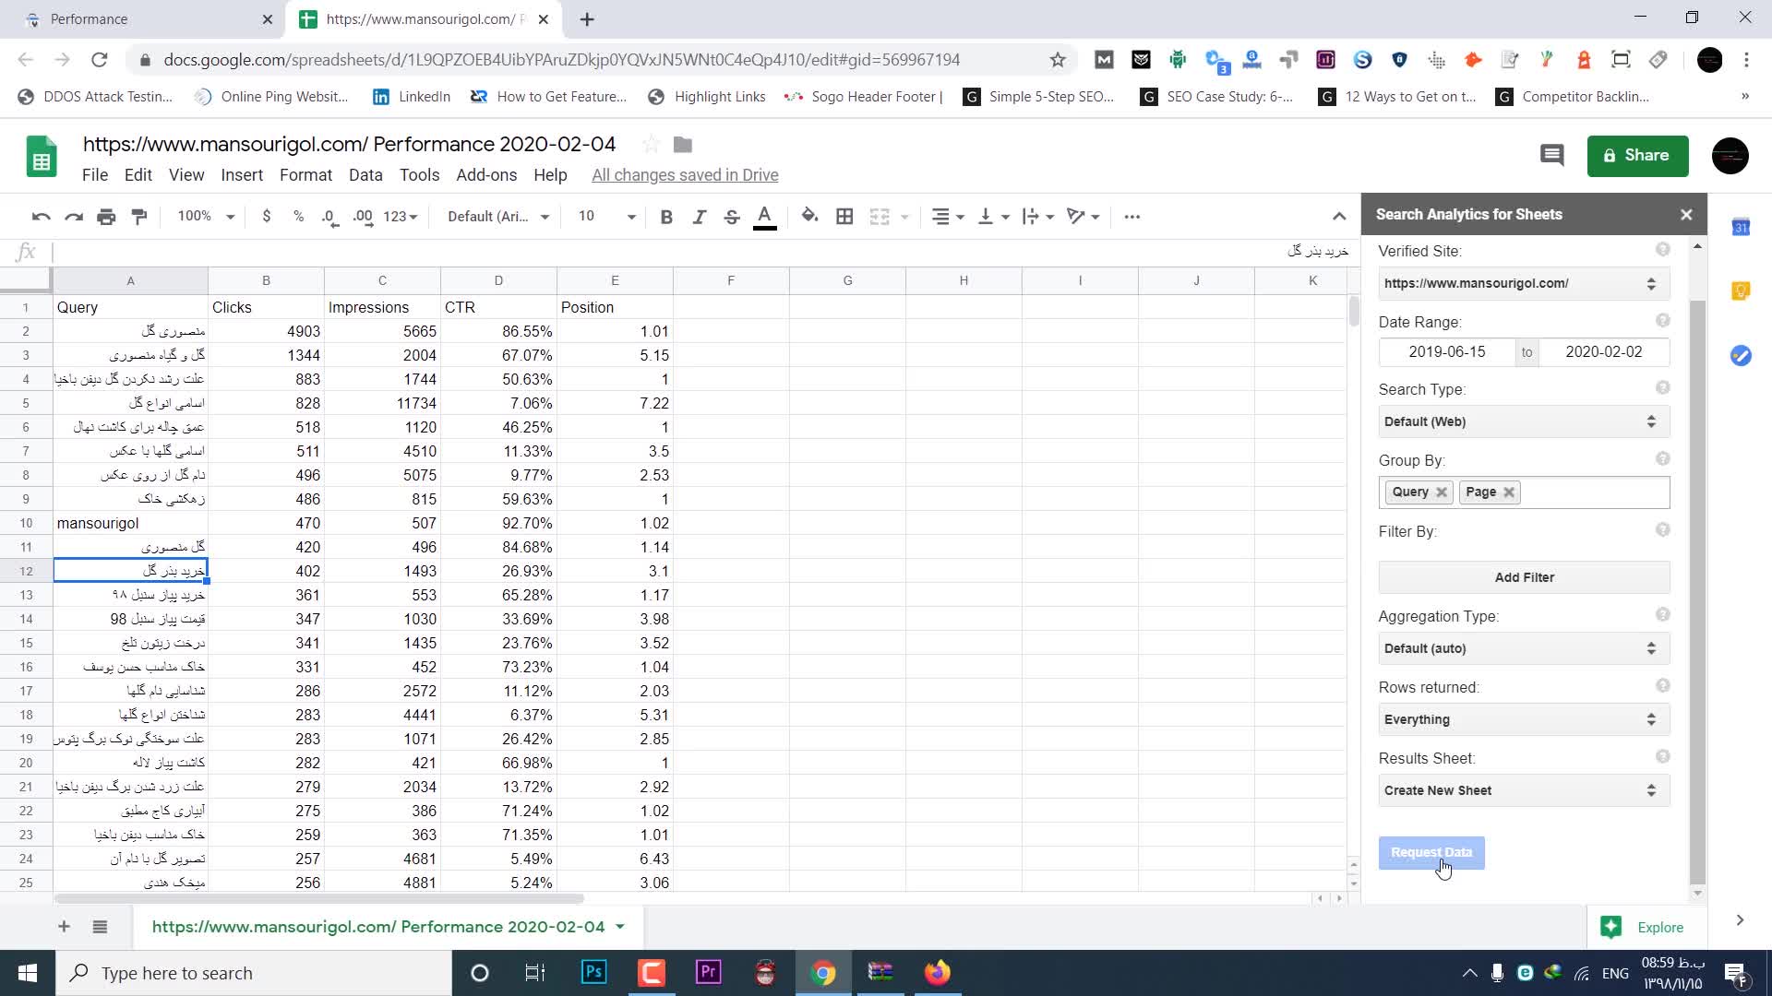Click the fill color bucket icon
Screen dimensions: 1772x996
(x=809, y=217)
